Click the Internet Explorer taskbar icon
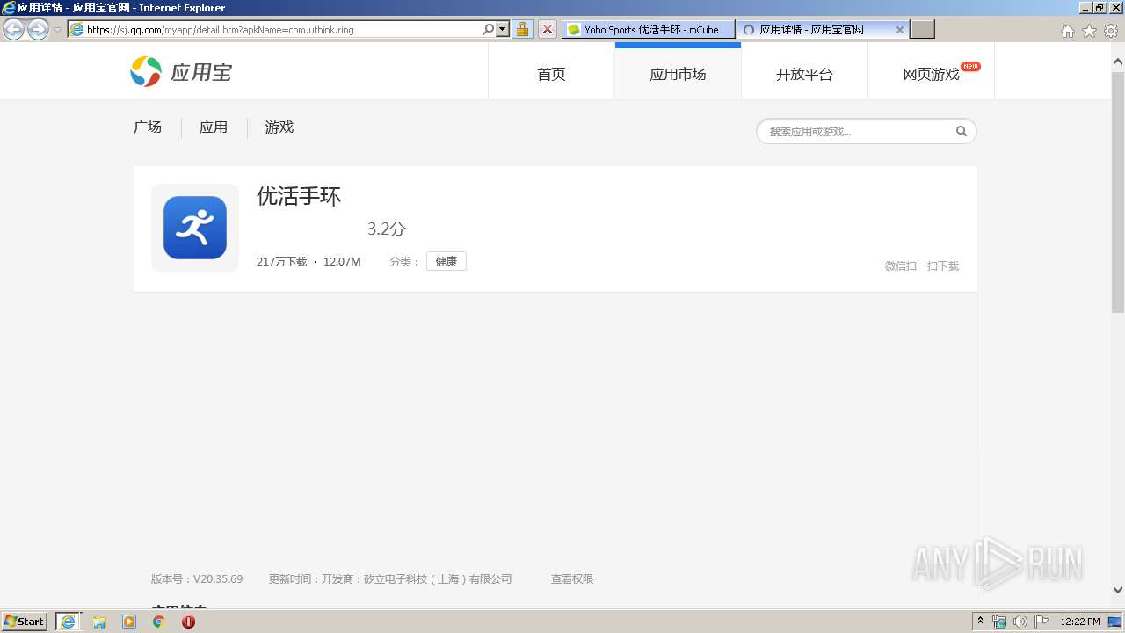1125x633 pixels. click(x=69, y=622)
